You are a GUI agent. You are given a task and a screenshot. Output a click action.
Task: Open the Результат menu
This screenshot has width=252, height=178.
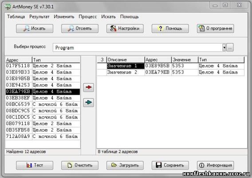point(39,17)
